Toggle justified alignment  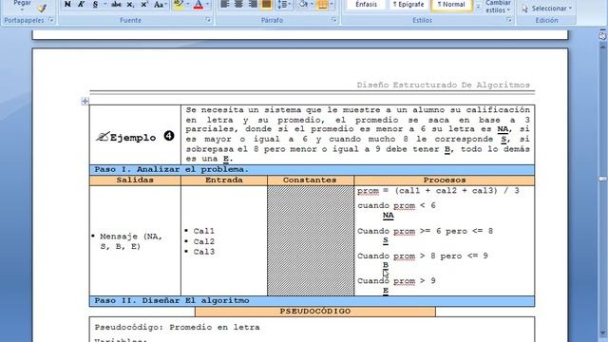[266, 4]
